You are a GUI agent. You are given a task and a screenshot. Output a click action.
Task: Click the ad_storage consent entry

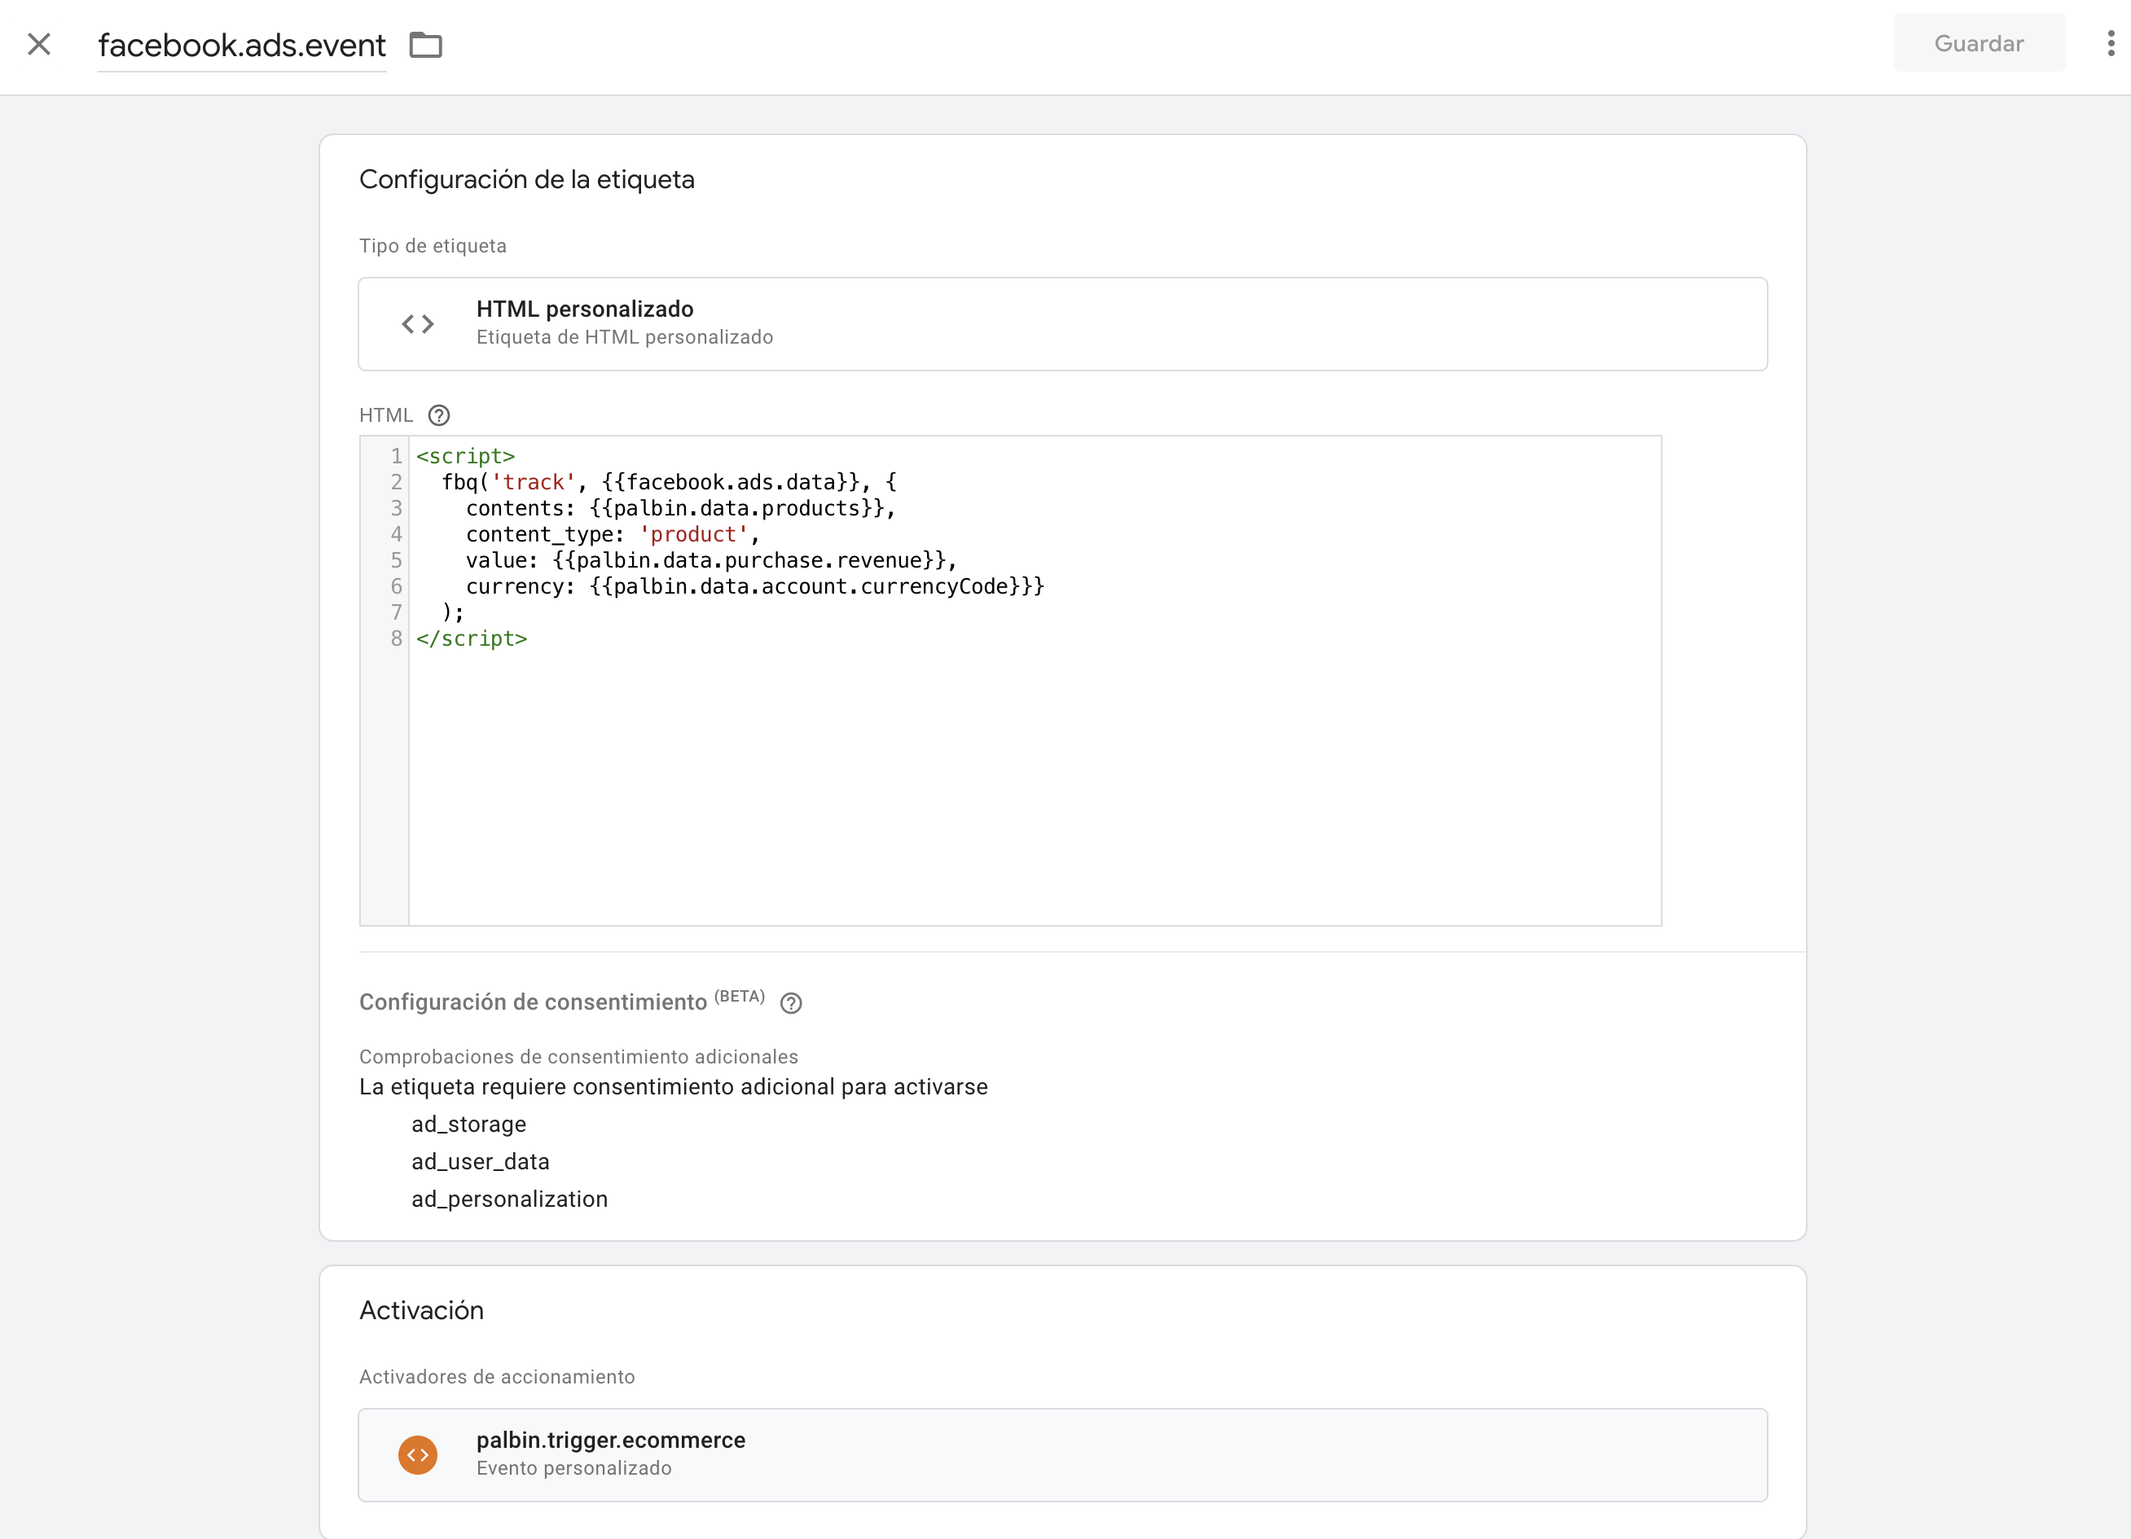[x=469, y=1124]
